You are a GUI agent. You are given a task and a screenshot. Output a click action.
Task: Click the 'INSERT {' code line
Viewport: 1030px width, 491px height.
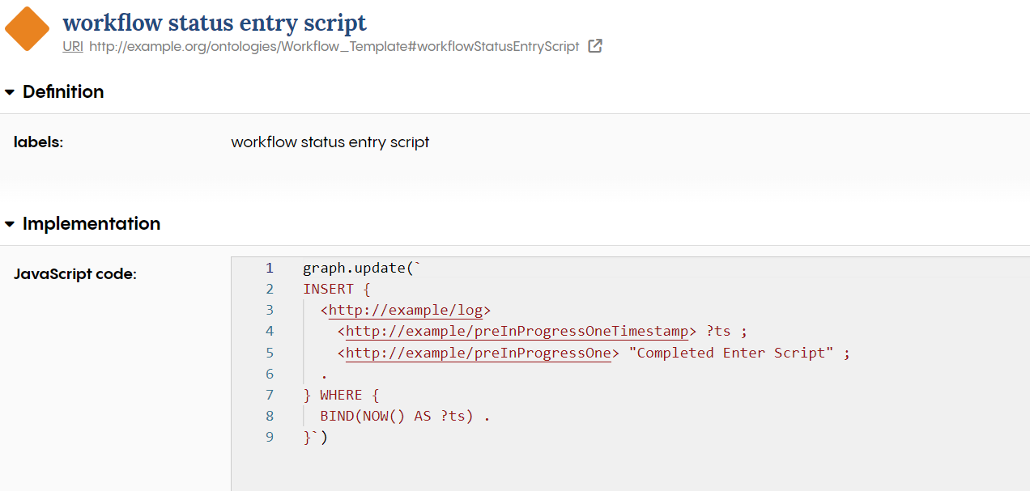337,289
